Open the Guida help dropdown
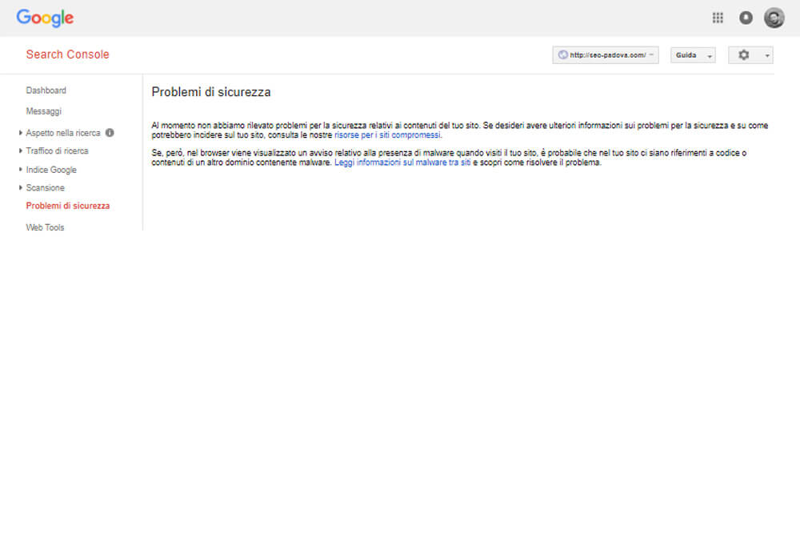Viewport: 800px width, 546px height. [692, 55]
